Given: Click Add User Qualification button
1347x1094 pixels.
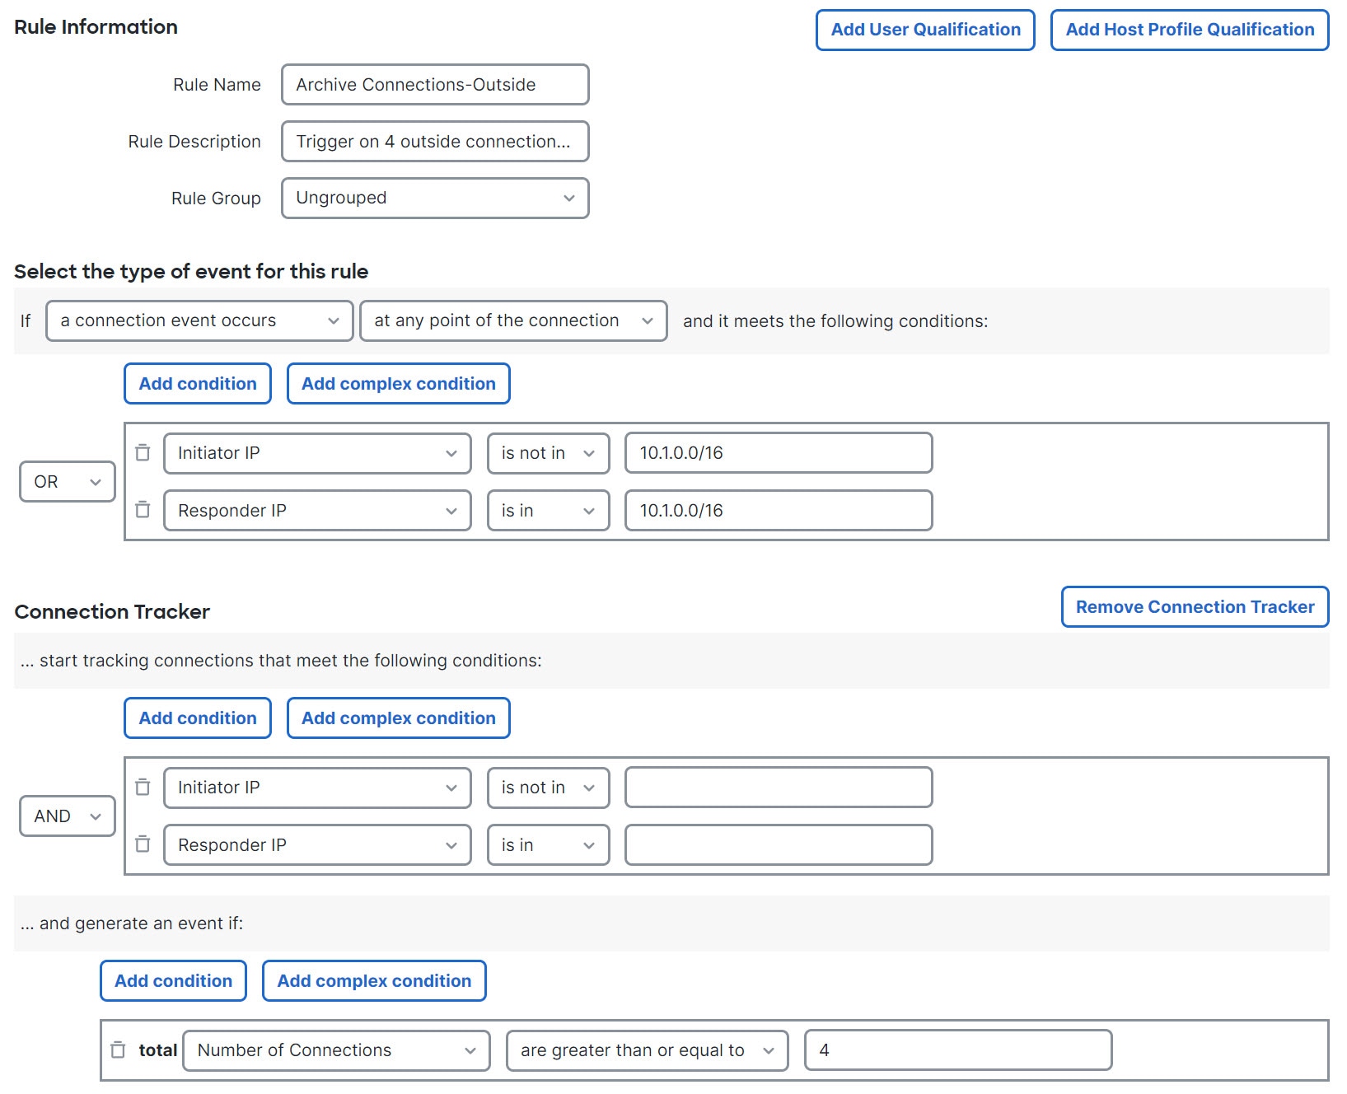Looking at the screenshot, I should pos(925,30).
